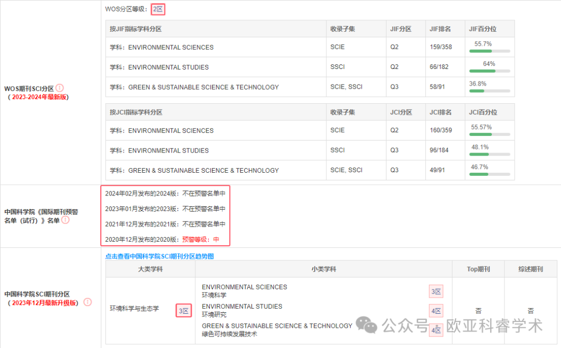Click the JCI 55.57% progress bar
The height and width of the screenshot is (348, 561).
[489, 134]
